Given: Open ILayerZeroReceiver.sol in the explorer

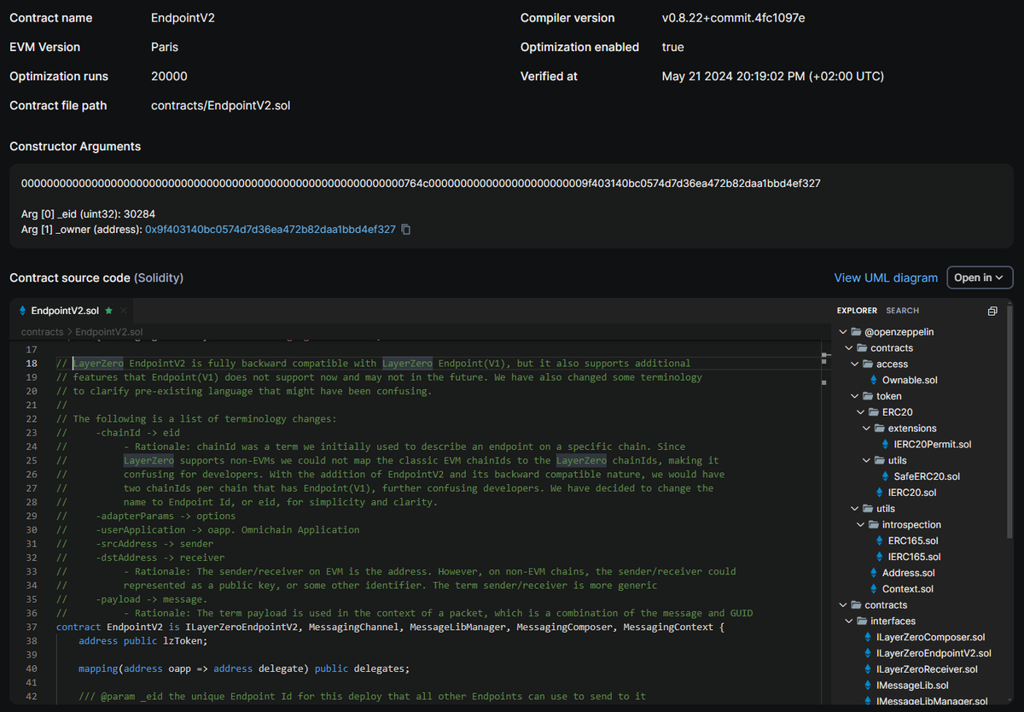Looking at the screenshot, I should pyautogui.click(x=927, y=669).
